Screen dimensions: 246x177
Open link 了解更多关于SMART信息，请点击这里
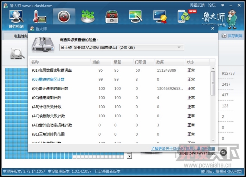pos(183,148)
